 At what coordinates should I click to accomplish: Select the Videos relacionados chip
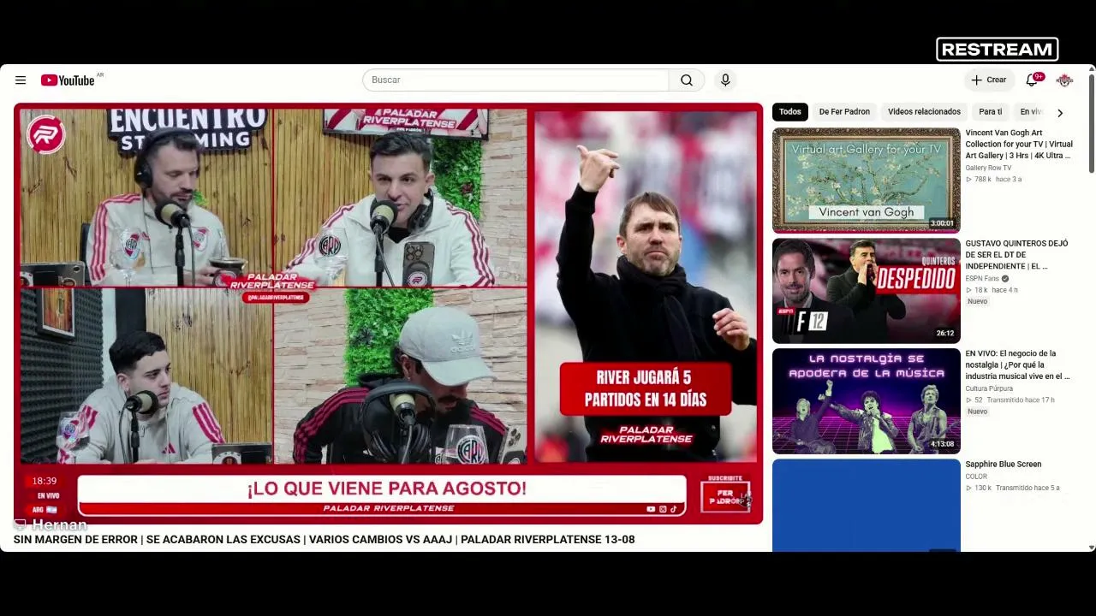tap(924, 112)
